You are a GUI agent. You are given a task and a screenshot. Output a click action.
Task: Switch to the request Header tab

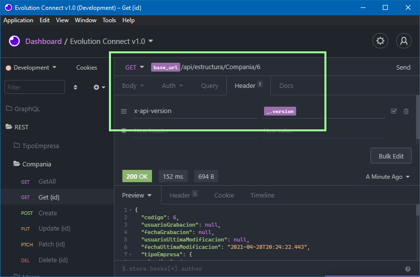(249, 86)
